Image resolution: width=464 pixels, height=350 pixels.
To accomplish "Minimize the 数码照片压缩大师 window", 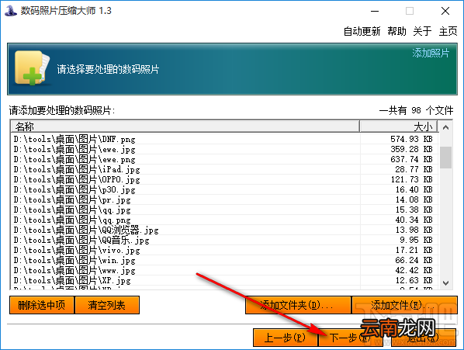I will click(375, 11).
